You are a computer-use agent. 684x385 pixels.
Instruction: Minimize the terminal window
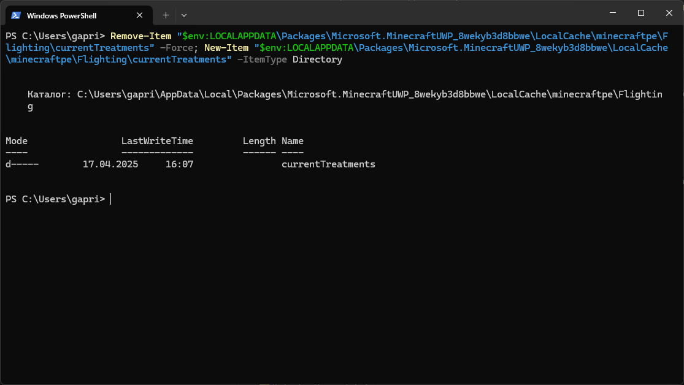click(x=613, y=13)
